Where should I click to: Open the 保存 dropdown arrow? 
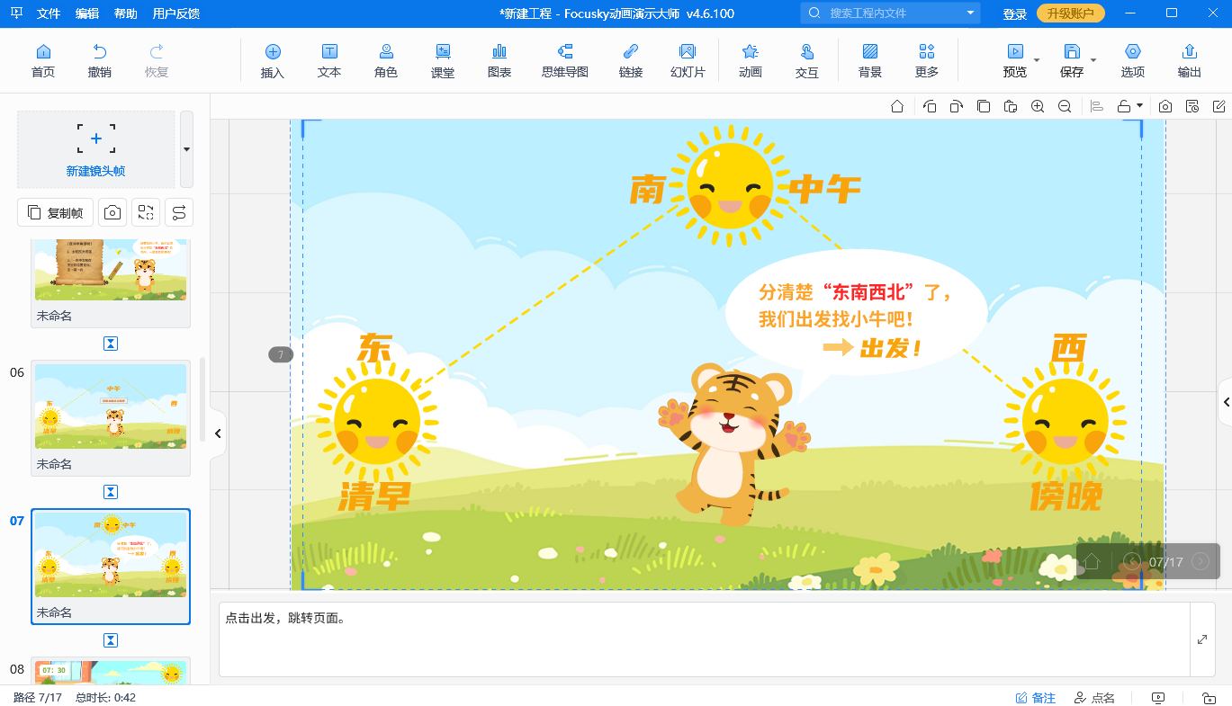1093,60
